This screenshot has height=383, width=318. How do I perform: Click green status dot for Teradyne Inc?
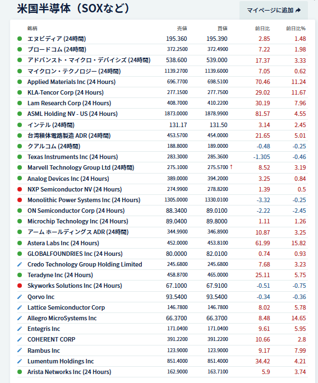(20, 275)
